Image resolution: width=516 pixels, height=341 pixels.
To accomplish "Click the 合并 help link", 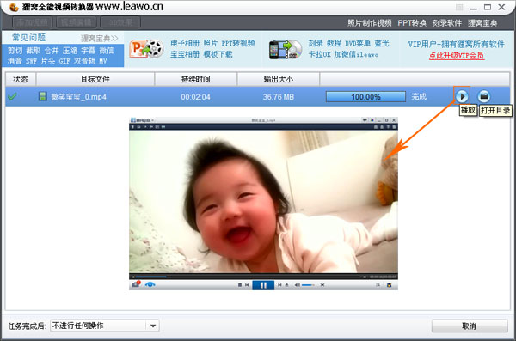I will 52,51.
